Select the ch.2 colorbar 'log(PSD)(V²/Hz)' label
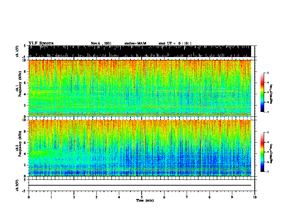The height and width of the screenshot is (221, 287). coord(271,153)
